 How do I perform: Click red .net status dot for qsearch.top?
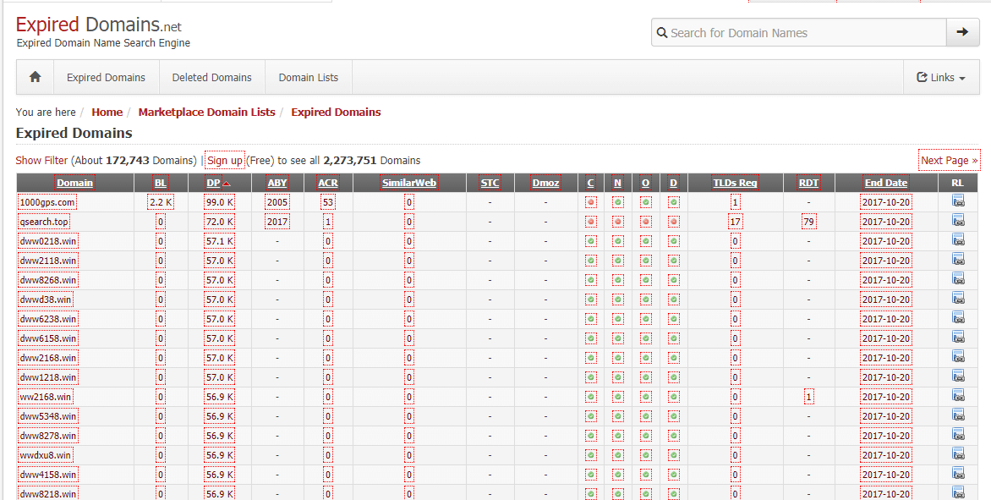pos(618,222)
